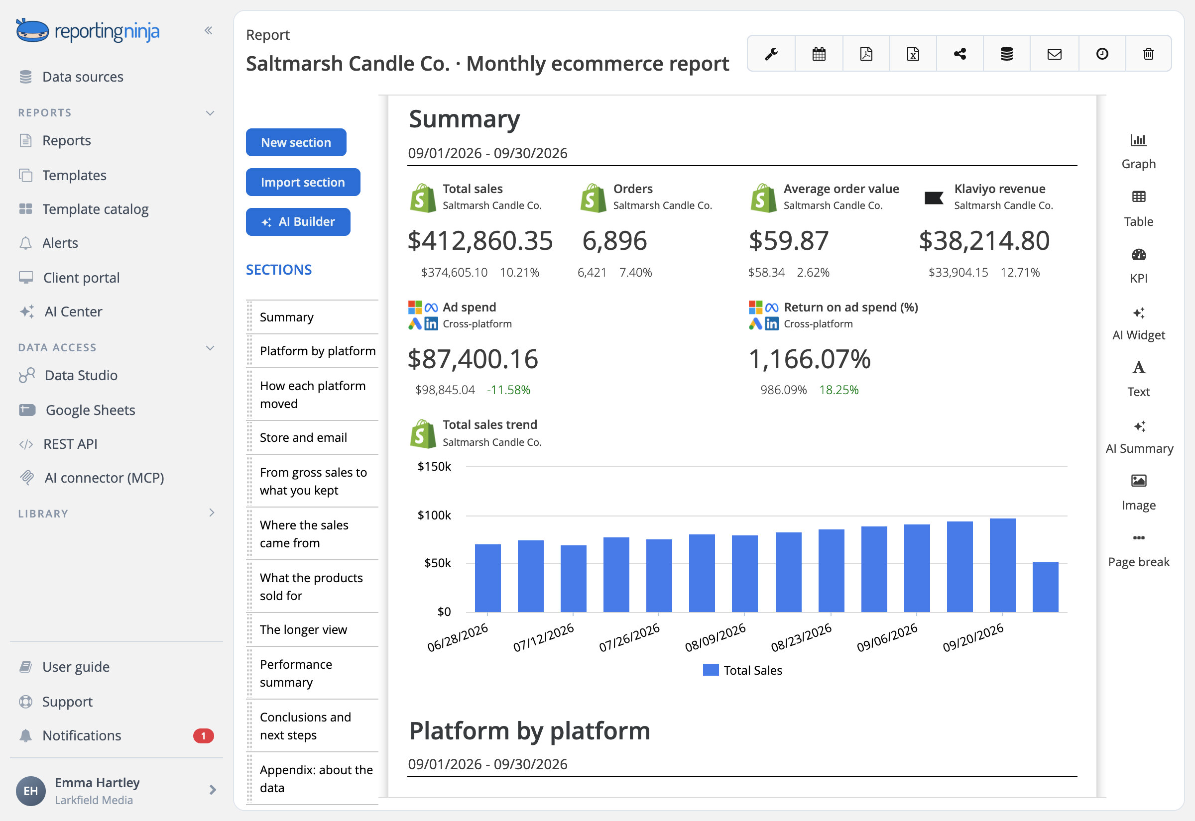The image size is (1195, 821).
Task: Expand the Emma Hartley account menu
Action: (213, 789)
